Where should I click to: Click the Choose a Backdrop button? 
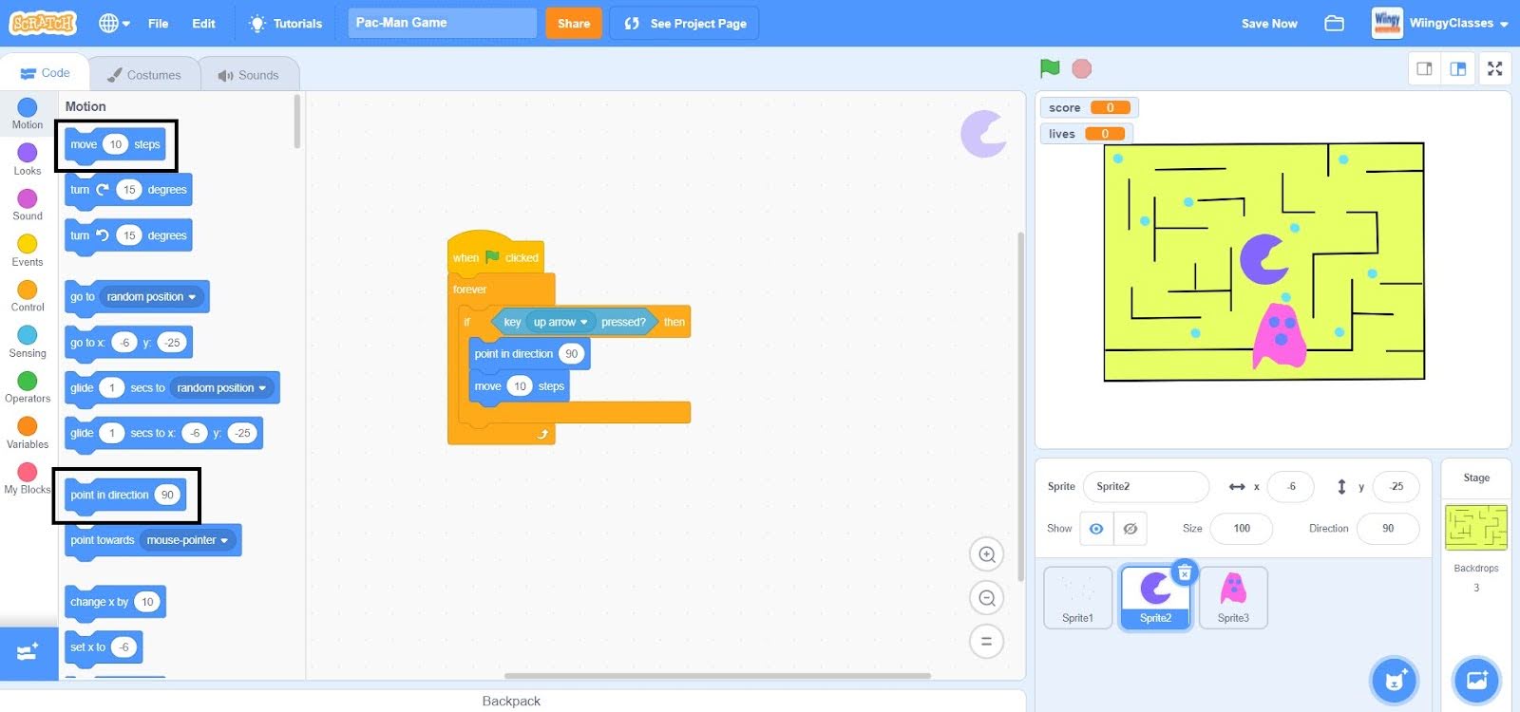(x=1477, y=680)
